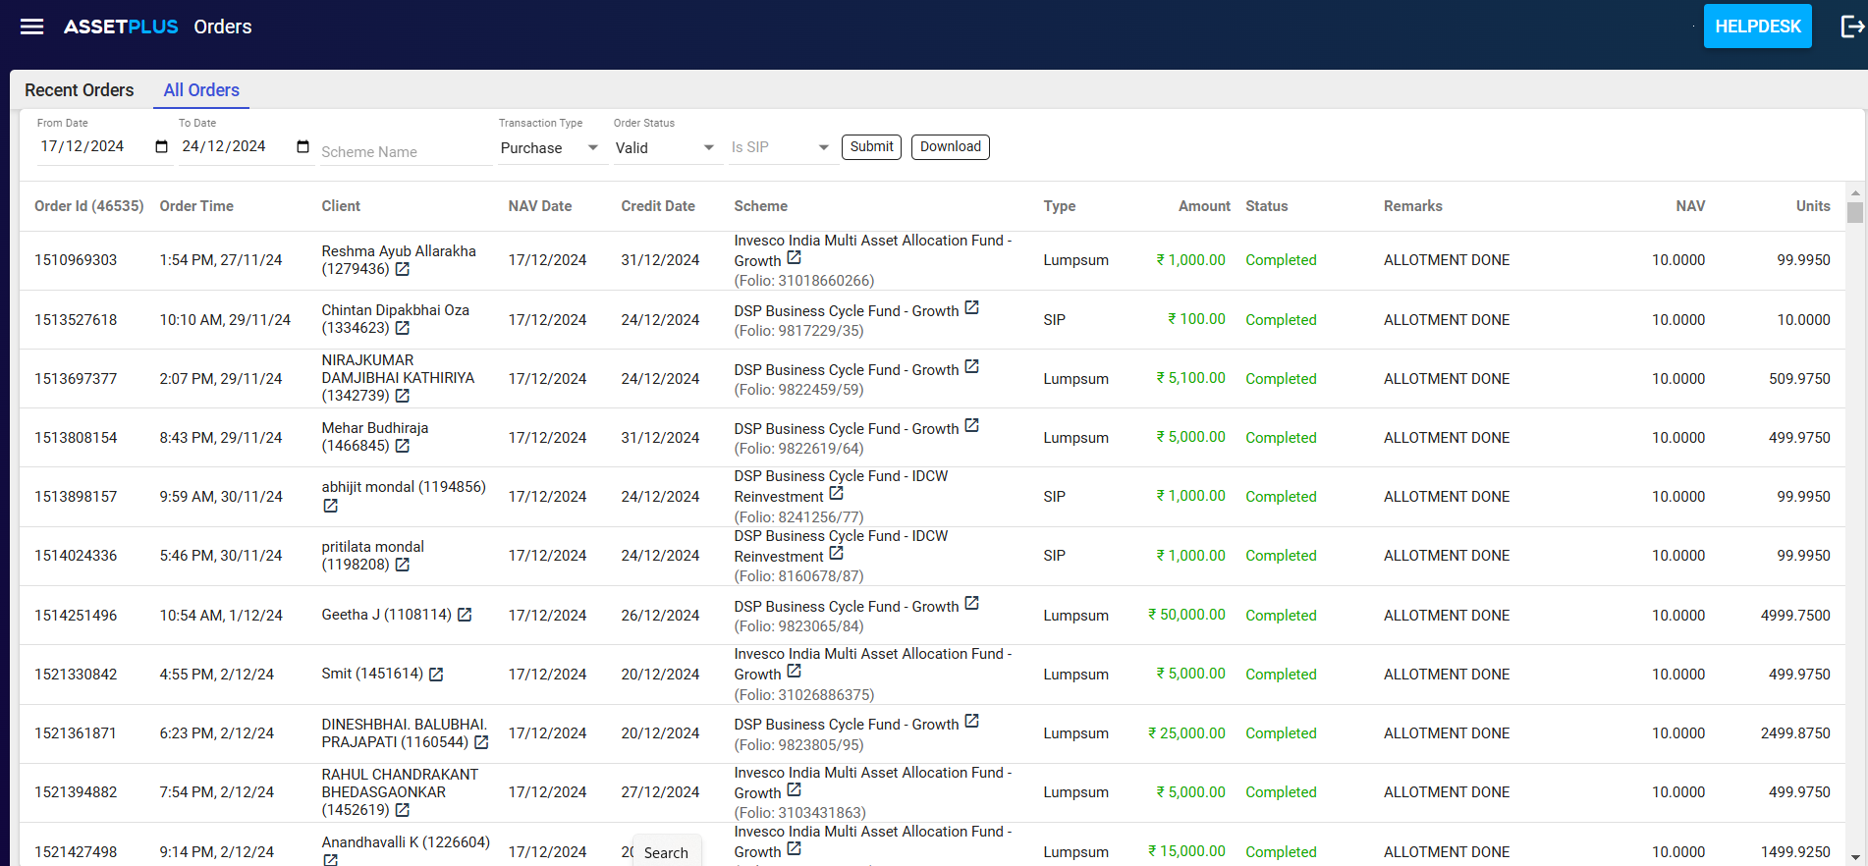This screenshot has width=1868, height=866.
Task: Click amount ₹ 15,000.00
Action: (1186, 851)
